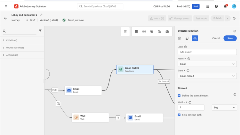Viewport: 240px width, 135px height.
Task: Toggle the crossed-eye visibility button in Reaction panel
Action: [195, 38]
